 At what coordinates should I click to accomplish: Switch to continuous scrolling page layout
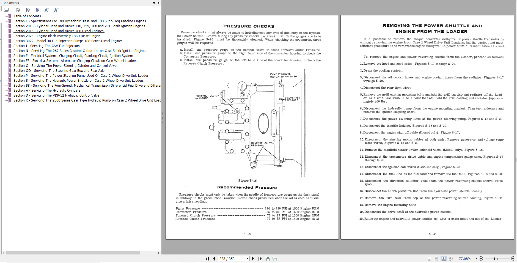click(x=436, y=259)
